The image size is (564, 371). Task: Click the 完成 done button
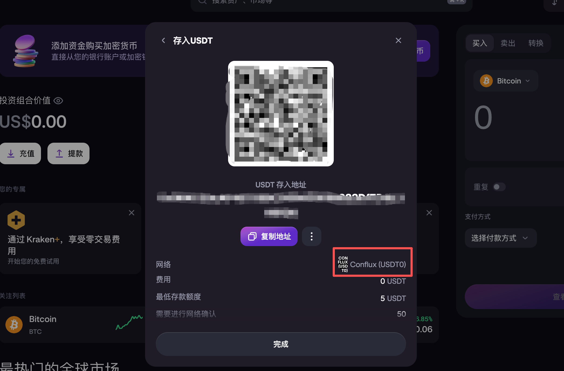point(281,344)
